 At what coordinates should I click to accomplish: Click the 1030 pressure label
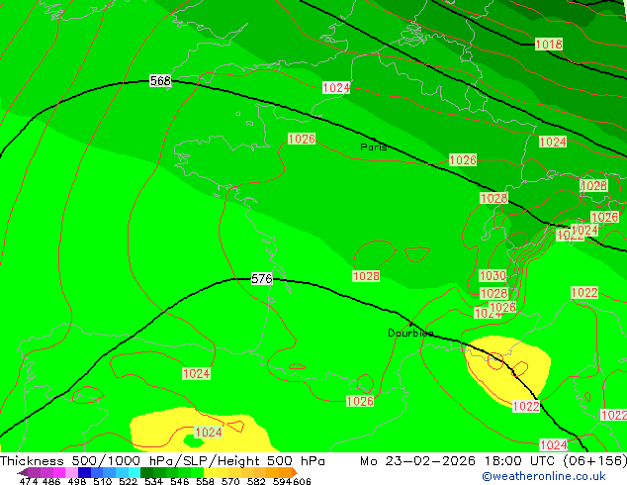pyautogui.click(x=493, y=276)
